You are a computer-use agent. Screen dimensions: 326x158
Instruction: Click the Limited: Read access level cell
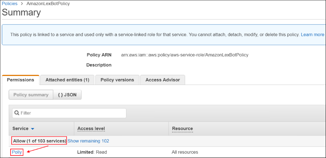92,152
